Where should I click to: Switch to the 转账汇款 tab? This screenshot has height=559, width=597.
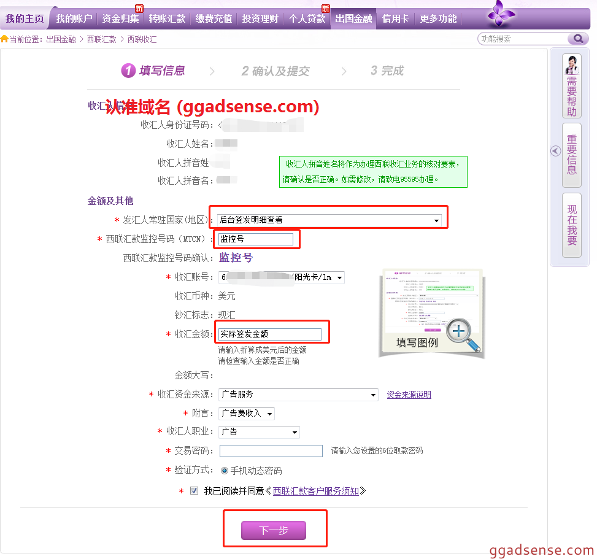[167, 18]
